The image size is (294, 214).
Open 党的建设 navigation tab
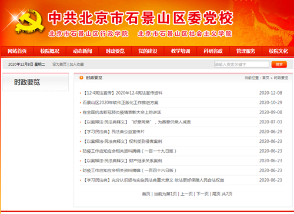coord(148,51)
